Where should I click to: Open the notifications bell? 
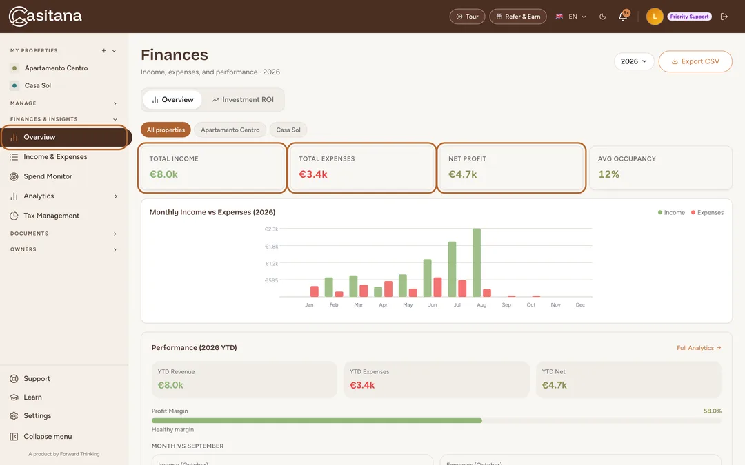click(x=623, y=17)
